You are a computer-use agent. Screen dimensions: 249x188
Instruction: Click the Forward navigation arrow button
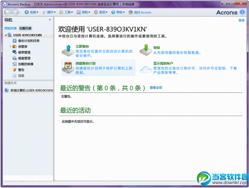point(15,12)
